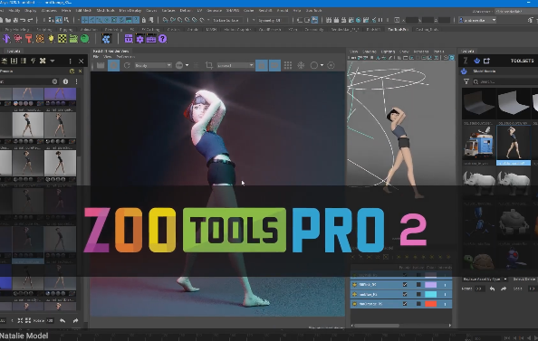Click the lavender color swatch in light list
The width and height of the screenshot is (538, 341).
coord(430,284)
